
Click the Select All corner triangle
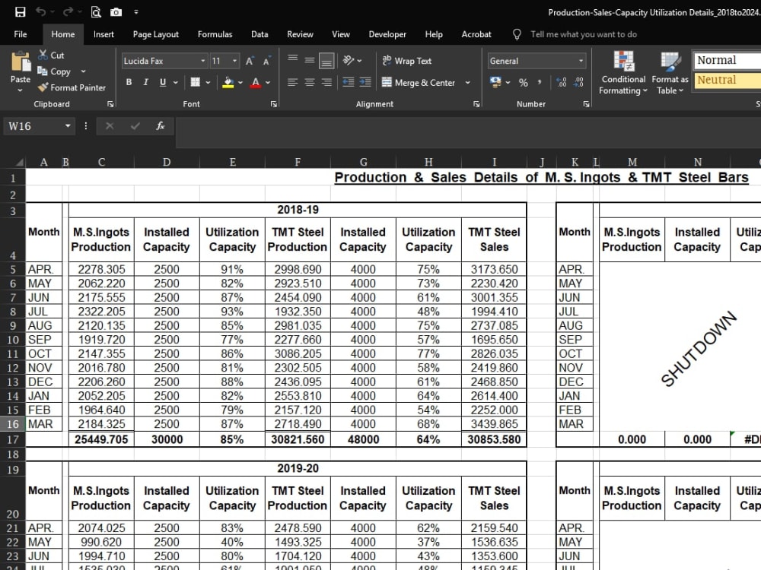tap(20, 162)
